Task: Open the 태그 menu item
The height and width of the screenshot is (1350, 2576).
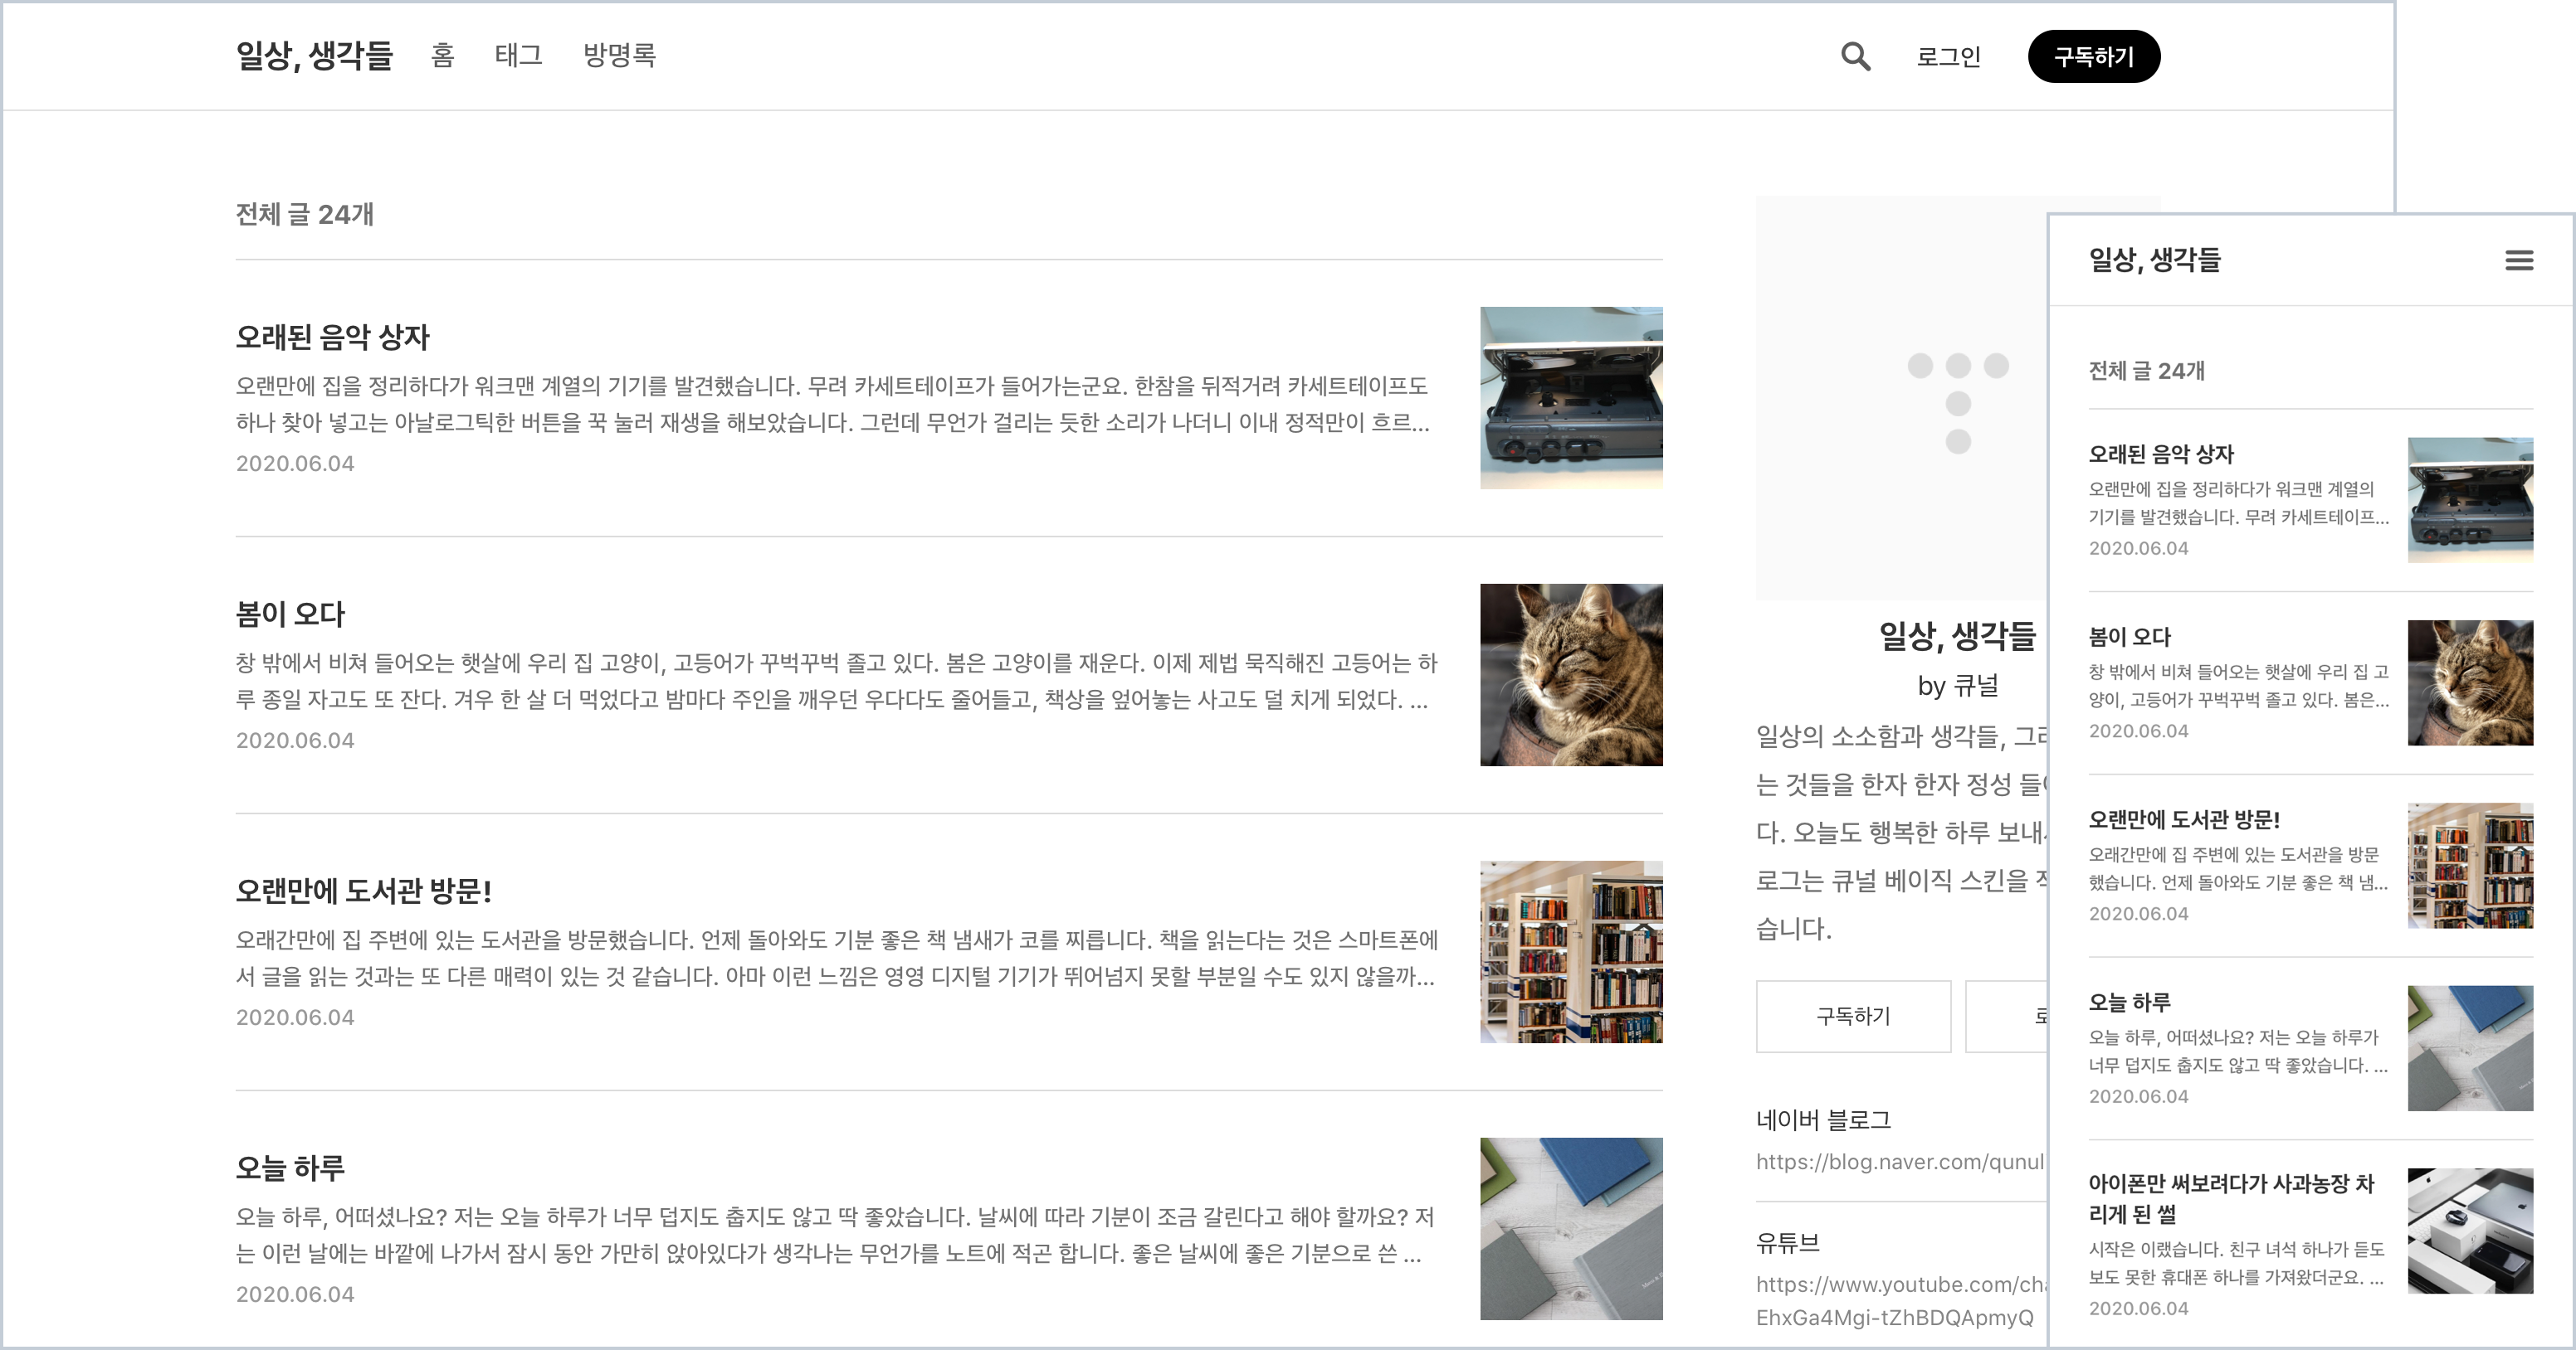Action: pos(518,55)
